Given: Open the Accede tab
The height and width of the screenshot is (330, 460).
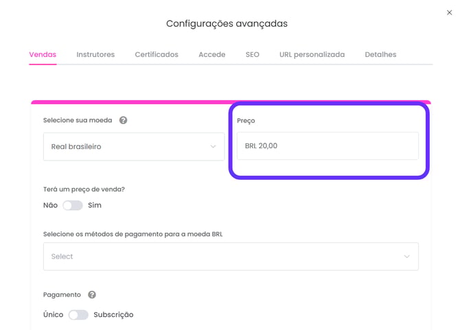Looking at the screenshot, I should coord(212,54).
